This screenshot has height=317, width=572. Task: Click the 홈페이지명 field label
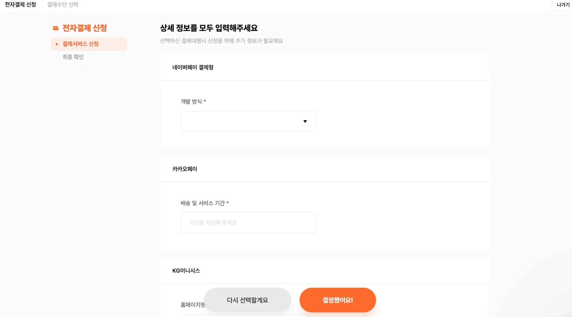coord(193,305)
